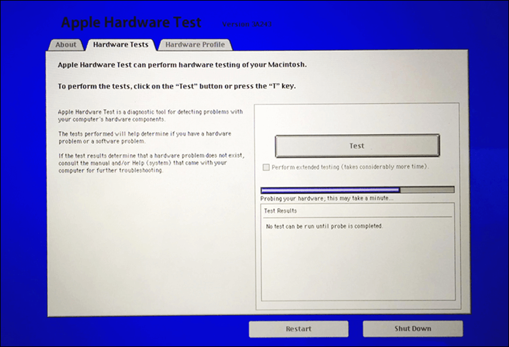Click the large Test button
The image size is (509, 347).
tap(357, 146)
